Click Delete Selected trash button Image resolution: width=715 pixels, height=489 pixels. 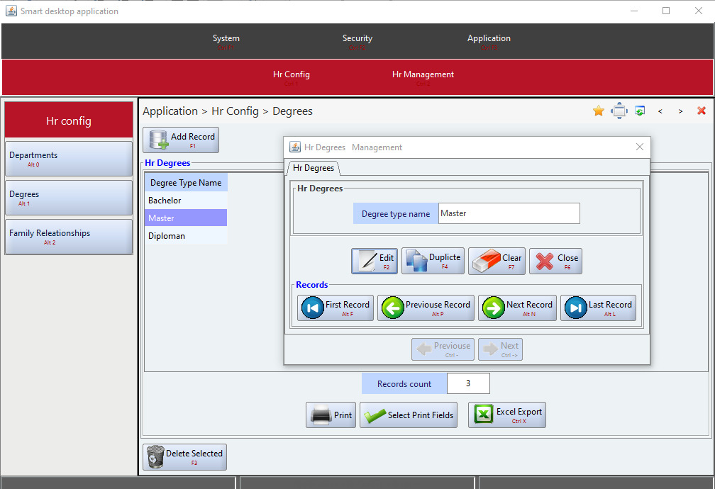coord(185,457)
